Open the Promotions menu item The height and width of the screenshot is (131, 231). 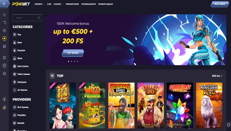[72, 4]
